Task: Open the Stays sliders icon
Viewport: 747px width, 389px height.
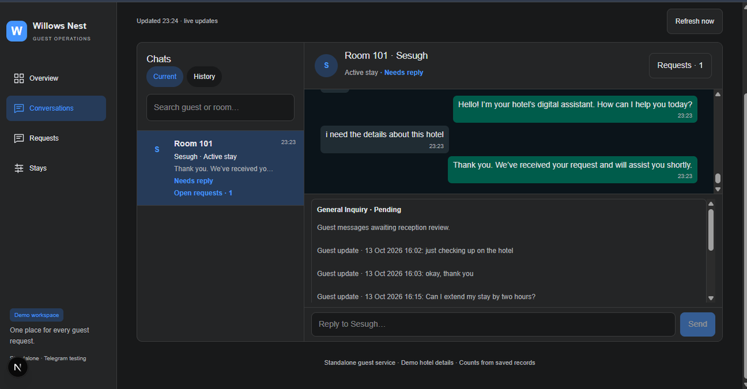Action: [x=19, y=168]
